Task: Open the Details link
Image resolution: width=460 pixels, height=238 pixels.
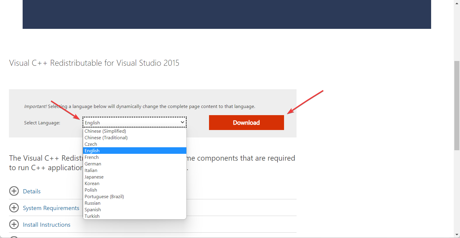Action: point(32,191)
